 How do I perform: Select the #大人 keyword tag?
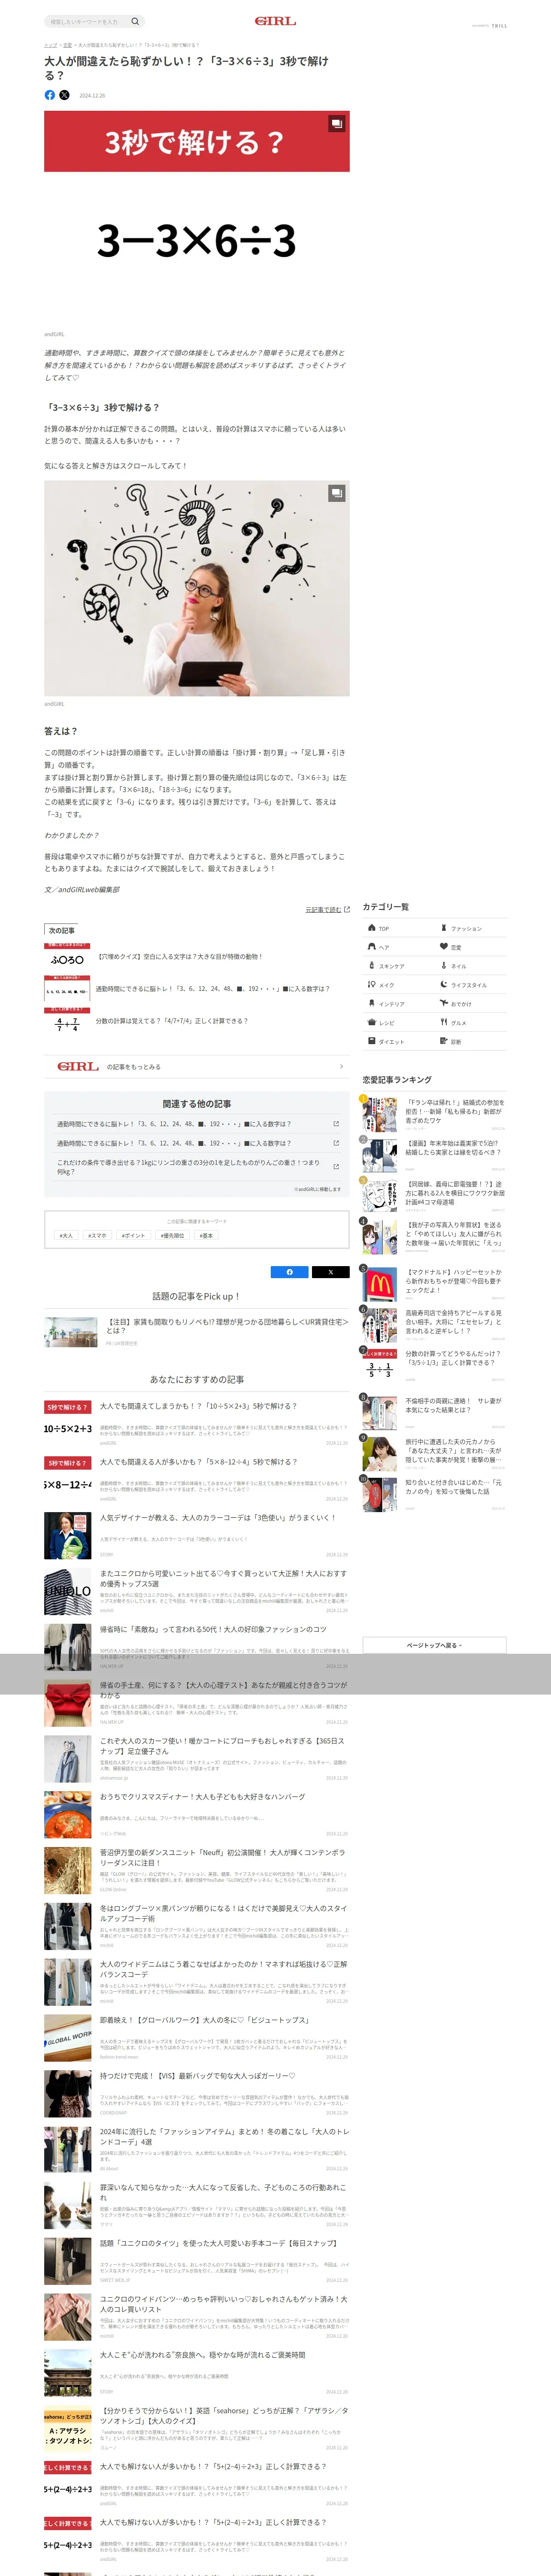(x=66, y=1236)
